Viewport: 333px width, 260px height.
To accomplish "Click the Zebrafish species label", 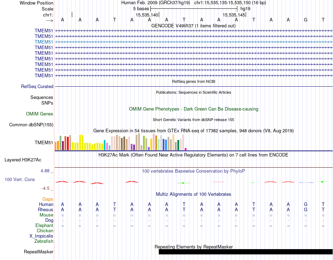I will tap(44, 241).
